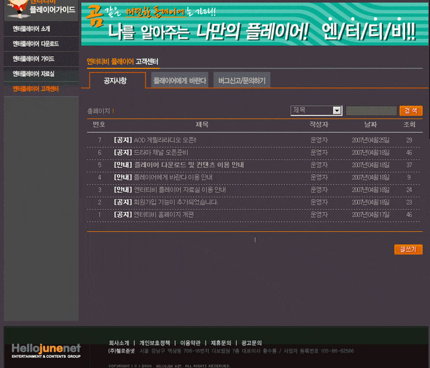Click 운영자 author in row 7
The image size is (430, 368).
click(x=319, y=140)
